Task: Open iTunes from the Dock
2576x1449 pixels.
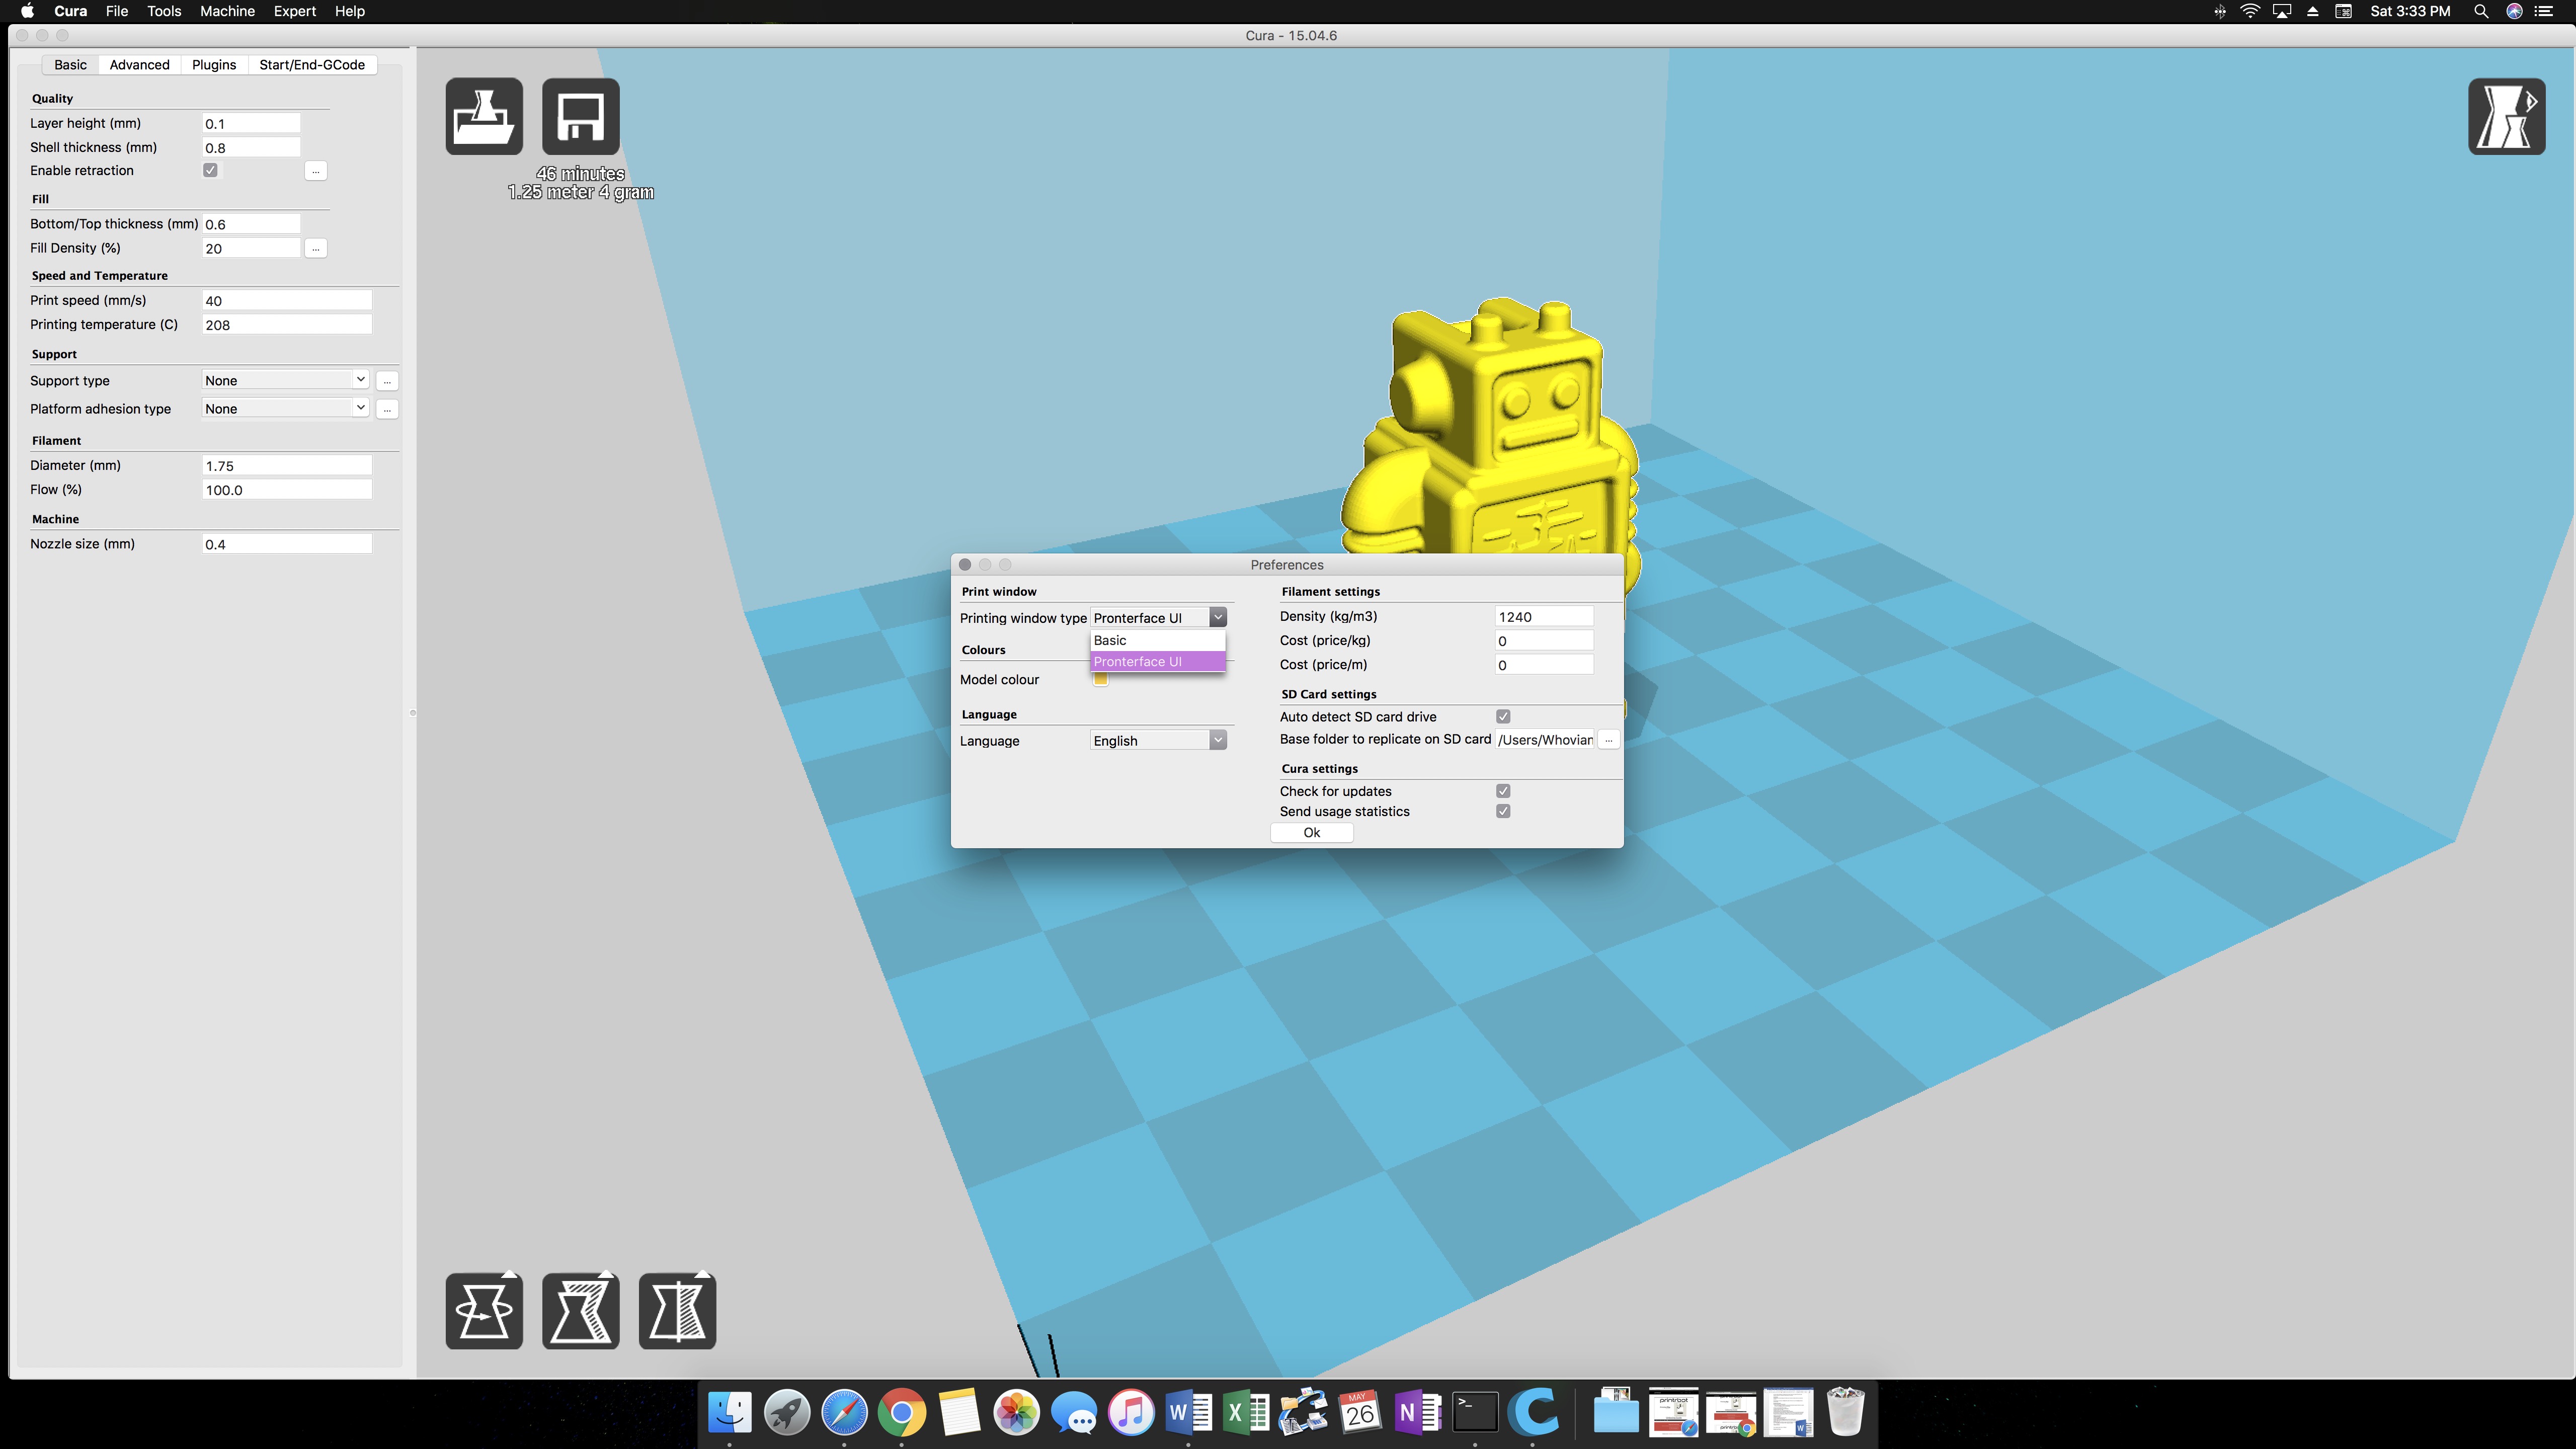Action: pos(1131,1412)
